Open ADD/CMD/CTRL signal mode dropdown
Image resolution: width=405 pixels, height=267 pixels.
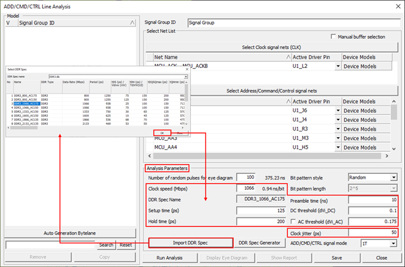pos(393,244)
